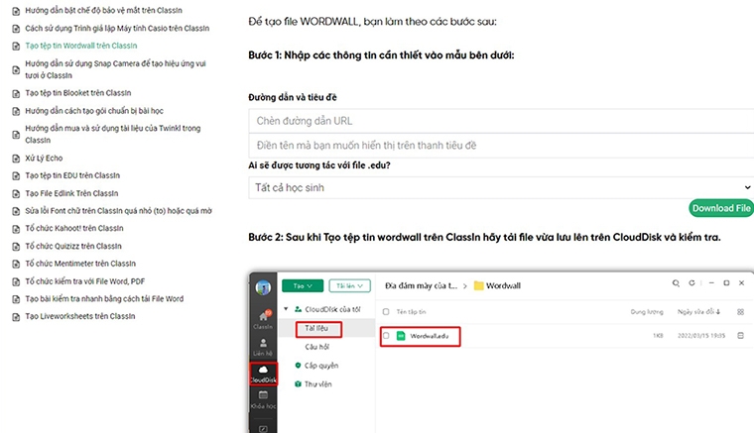Select 'Câu hỏi' in CloudDisk tree
Image resolution: width=754 pixels, height=433 pixels.
point(316,347)
